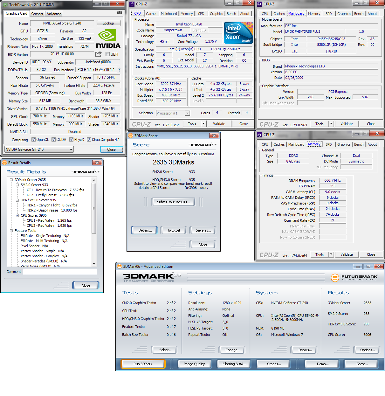Click the To Excel button
This screenshot has height=396, width=385.
pos(174,230)
